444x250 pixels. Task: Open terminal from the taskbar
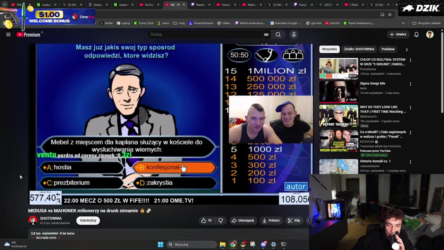point(283,244)
